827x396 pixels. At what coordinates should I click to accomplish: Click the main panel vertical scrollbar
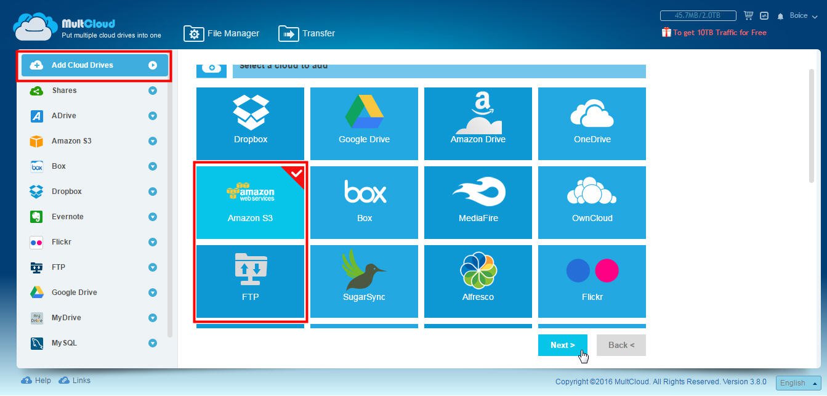click(x=811, y=126)
